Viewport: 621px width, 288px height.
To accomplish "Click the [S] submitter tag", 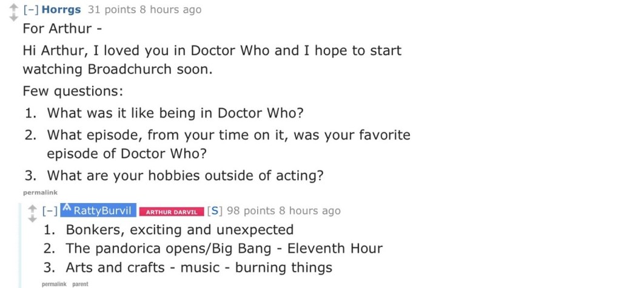I will point(214,211).
